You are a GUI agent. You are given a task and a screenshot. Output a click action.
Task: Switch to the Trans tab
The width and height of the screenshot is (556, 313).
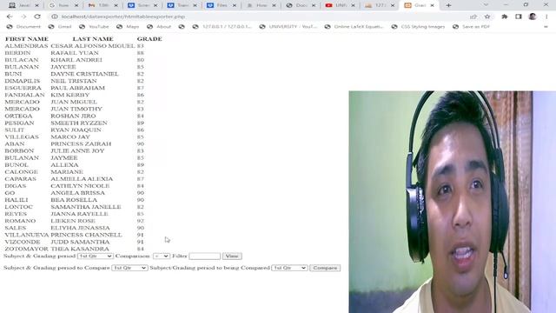click(182, 5)
